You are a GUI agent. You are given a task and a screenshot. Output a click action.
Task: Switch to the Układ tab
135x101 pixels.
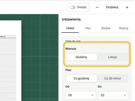[70, 28]
